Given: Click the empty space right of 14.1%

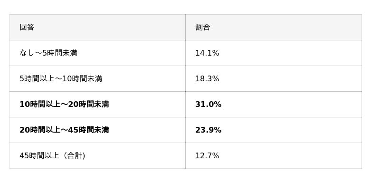Looking at the screenshot, I should tap(290, 53).
